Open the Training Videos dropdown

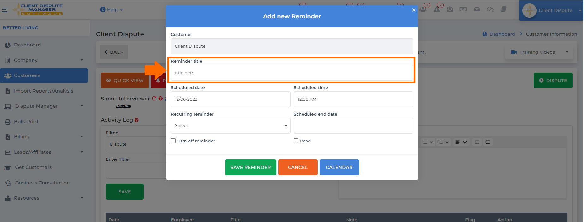pyautogui.click(x=539, y=52)
